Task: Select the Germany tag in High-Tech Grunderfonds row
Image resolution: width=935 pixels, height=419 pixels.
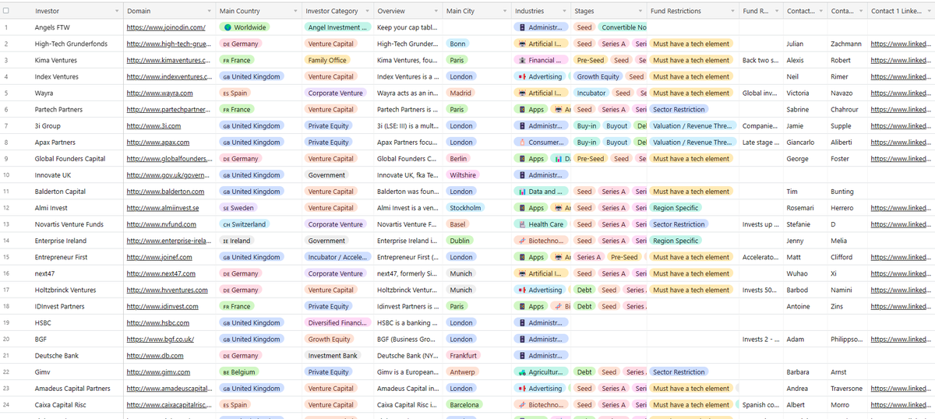Action: [239, 44]
